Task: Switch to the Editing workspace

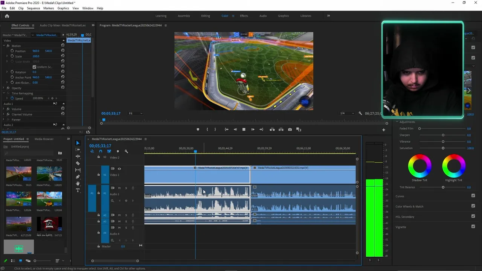Action: (x=206, y=16)
